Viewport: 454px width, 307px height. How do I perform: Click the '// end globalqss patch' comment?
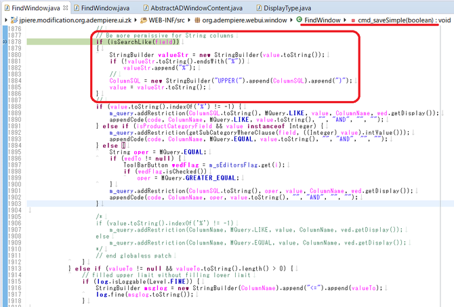coord(133,255)
